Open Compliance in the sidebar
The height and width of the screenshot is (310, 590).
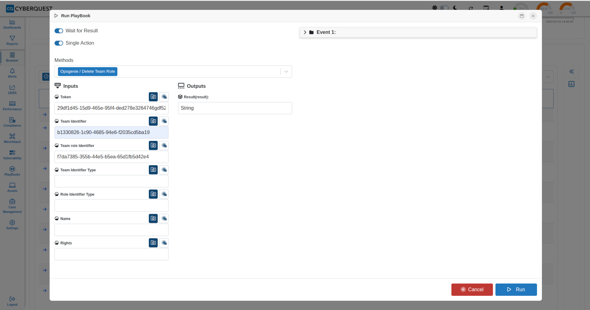click(12, 122)
